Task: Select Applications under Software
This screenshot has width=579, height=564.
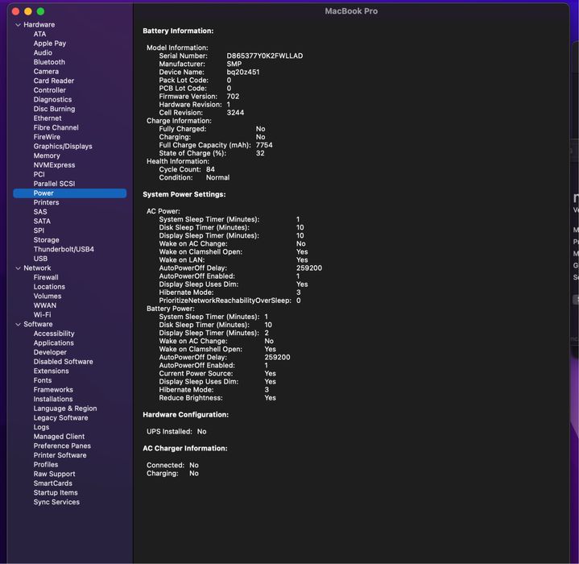Action: [53, 343]
